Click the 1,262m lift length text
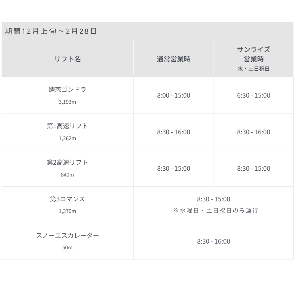The width and height of the screenshot is (295, 295). click(67, 138)
